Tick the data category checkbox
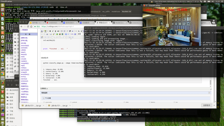Image resolution: width=224 pixels, height=126 pixels. tap(124, 102)
